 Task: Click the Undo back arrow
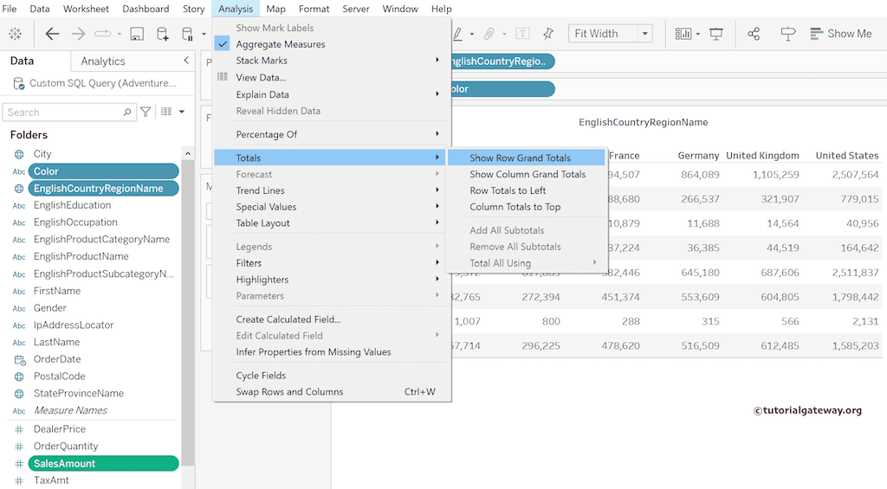coord(52,34)
